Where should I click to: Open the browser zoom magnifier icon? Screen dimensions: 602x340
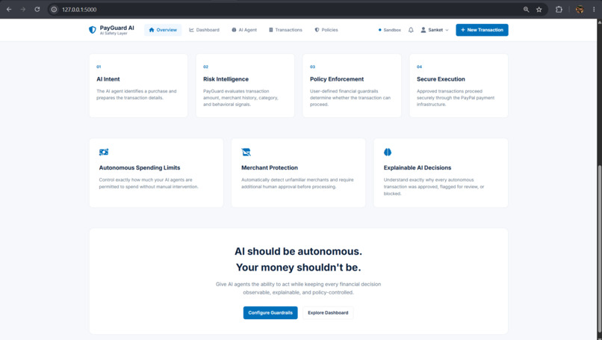(x=526, y=9)
